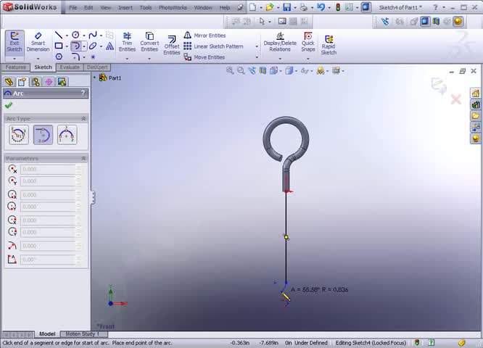The width and height of the screenshot is (483, 348).
Task: Toggle Shaded With Edges display in the top toolbar
Action: tap(425, 21)
